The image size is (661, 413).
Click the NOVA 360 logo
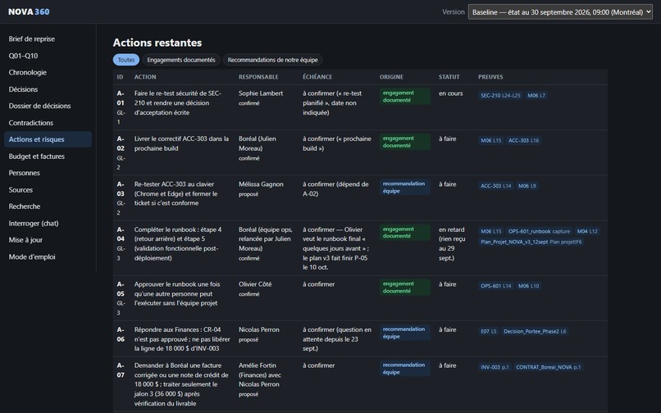point(29,11)
